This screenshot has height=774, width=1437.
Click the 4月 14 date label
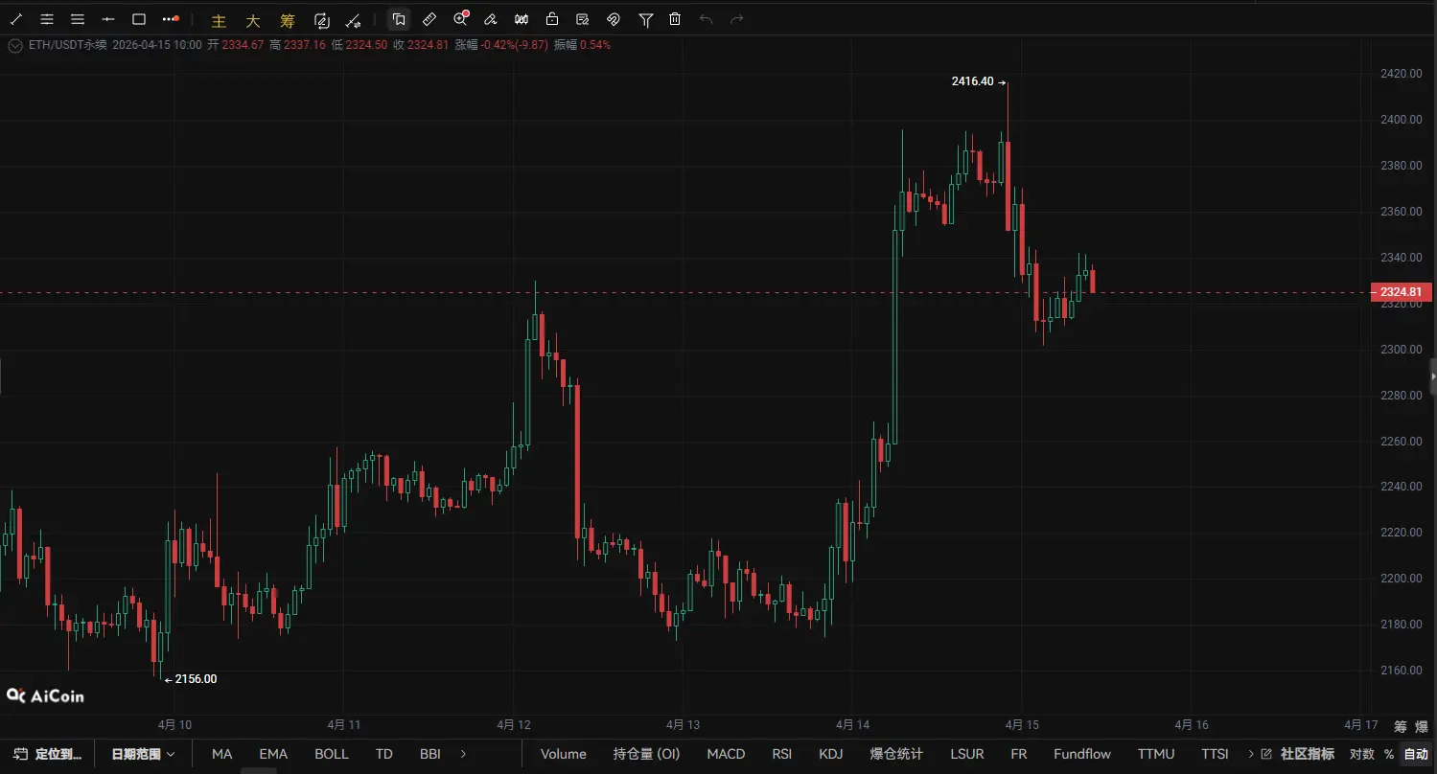click(x=852, y=725)
